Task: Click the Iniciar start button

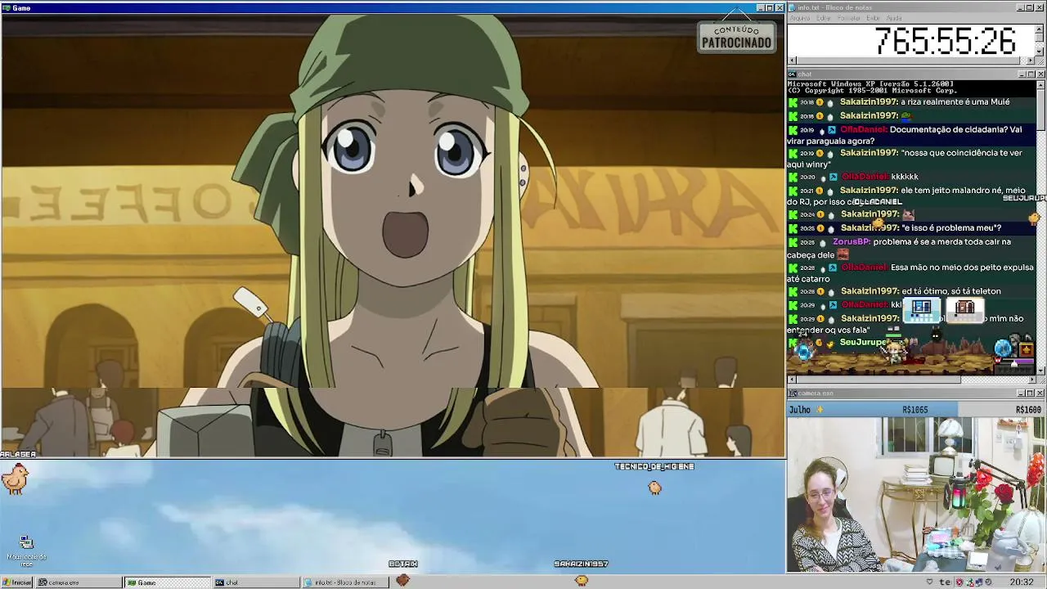Action: pos(17,582)
